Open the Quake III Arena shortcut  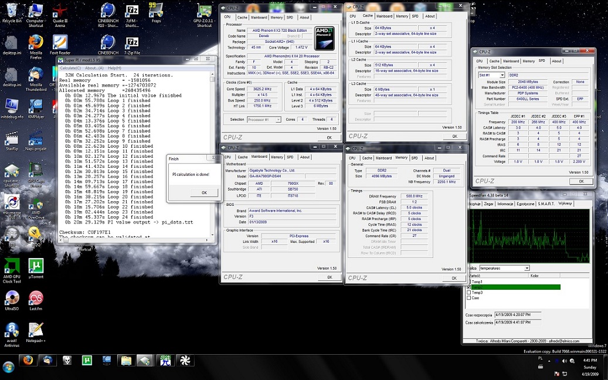point(60,15)
